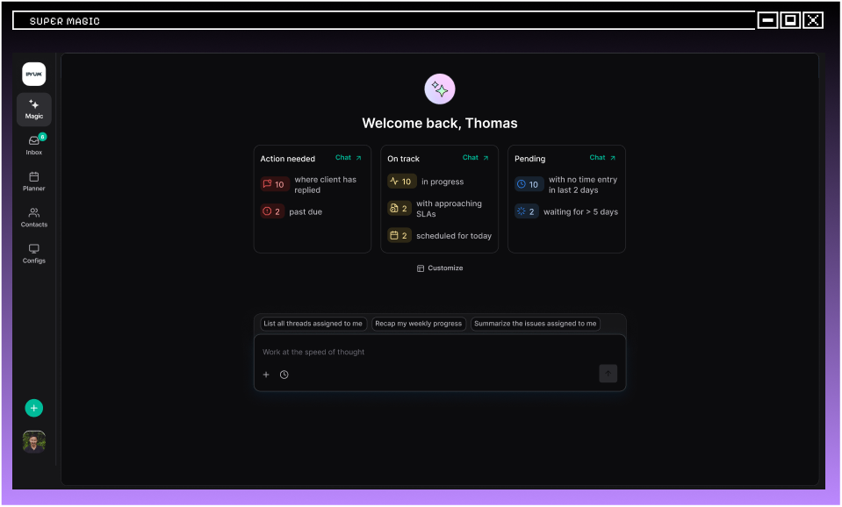Click the past due alert badge
The height and width of the screenshot is (507, 842).
click(271, 211)
